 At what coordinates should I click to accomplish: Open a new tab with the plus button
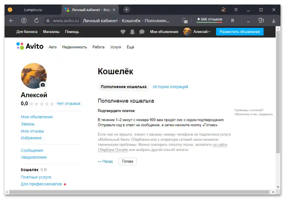(x=127, y=10)
